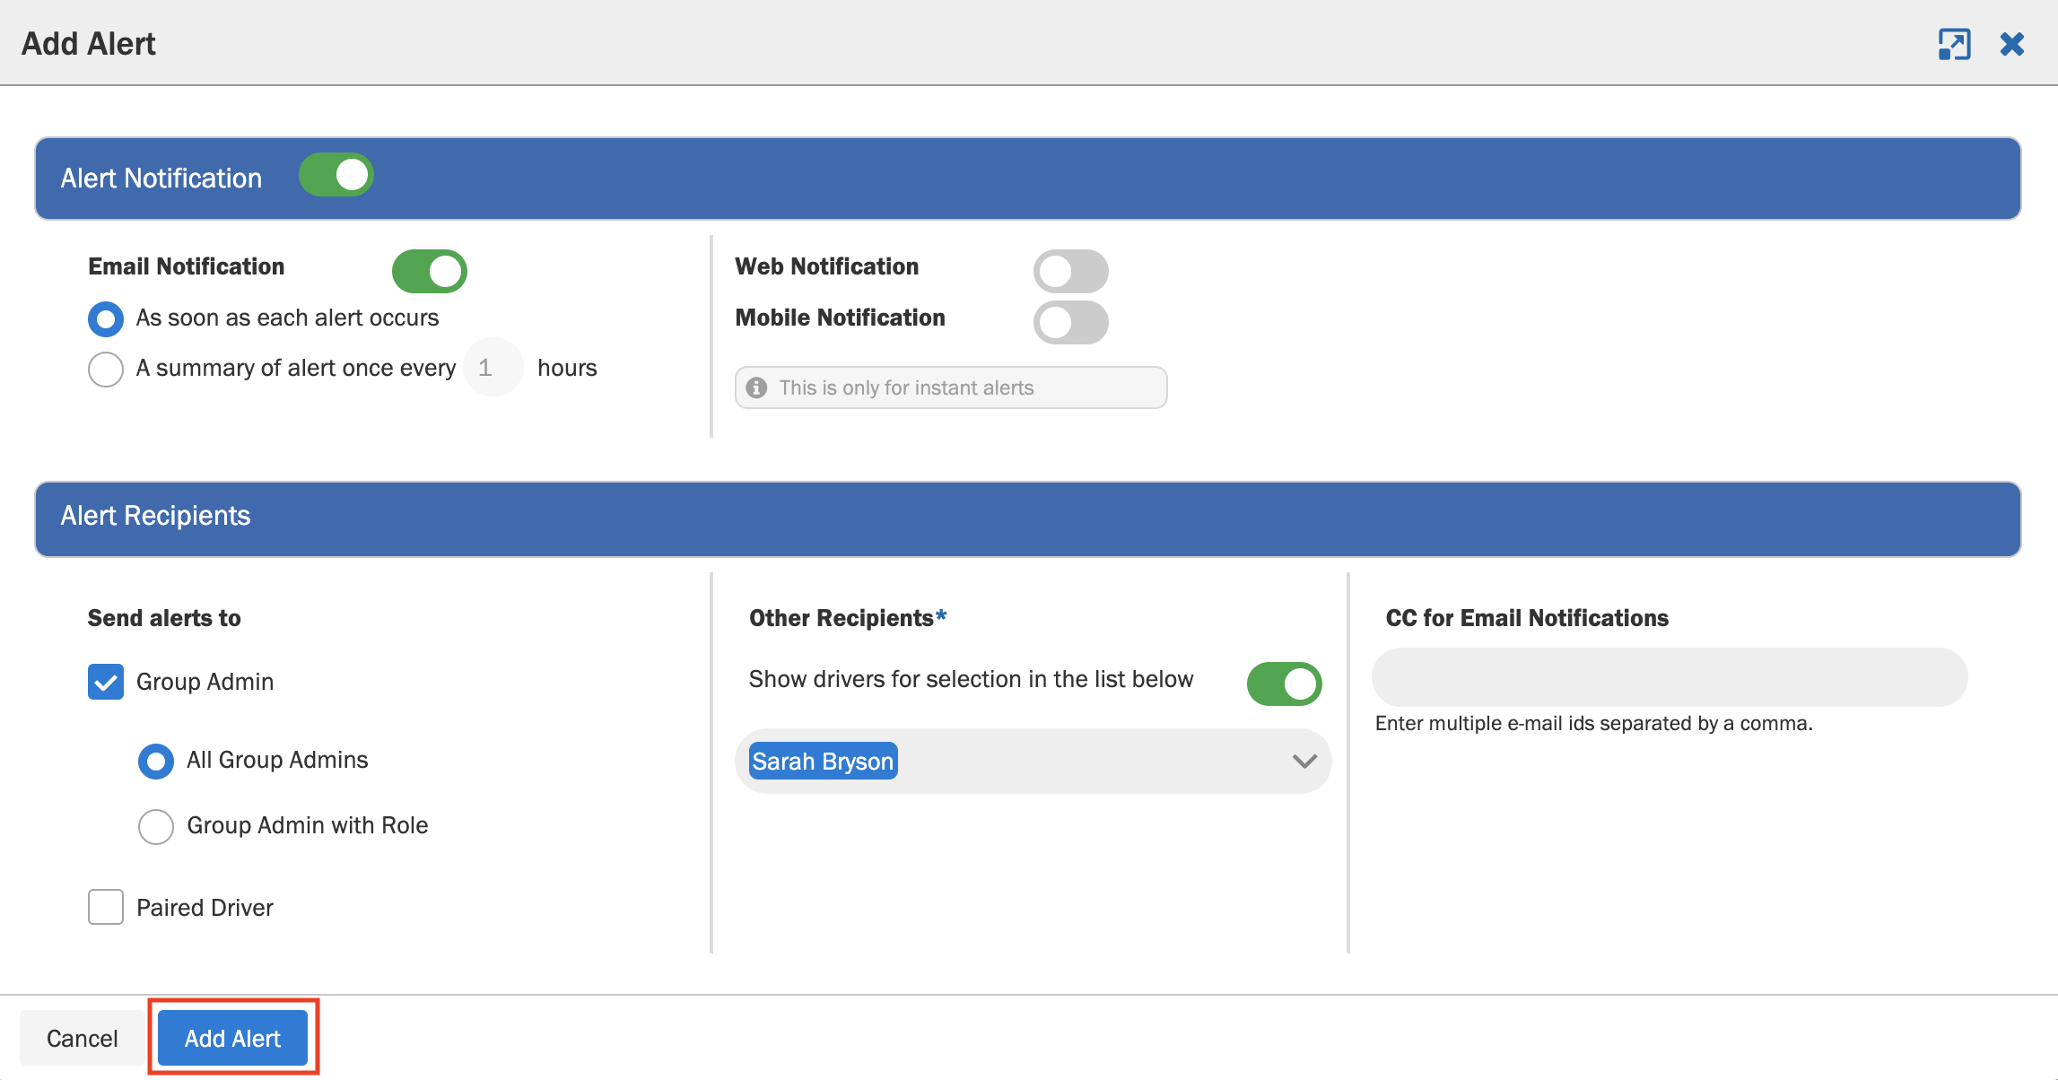Viewport: 2058px width, 1080px height.
Task: Select the All Group Admins radio button
Action: (156, 761)
